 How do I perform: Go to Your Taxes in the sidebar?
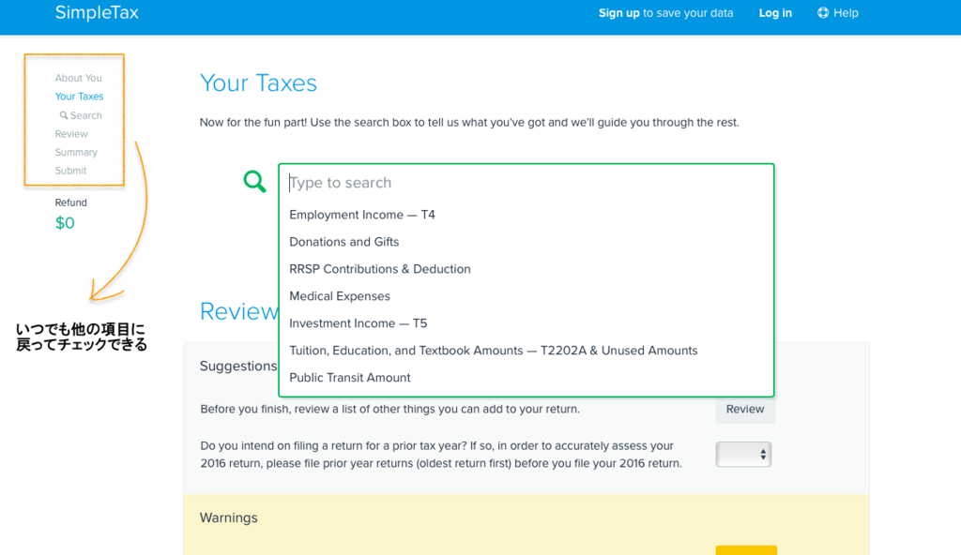coord(79,97)
